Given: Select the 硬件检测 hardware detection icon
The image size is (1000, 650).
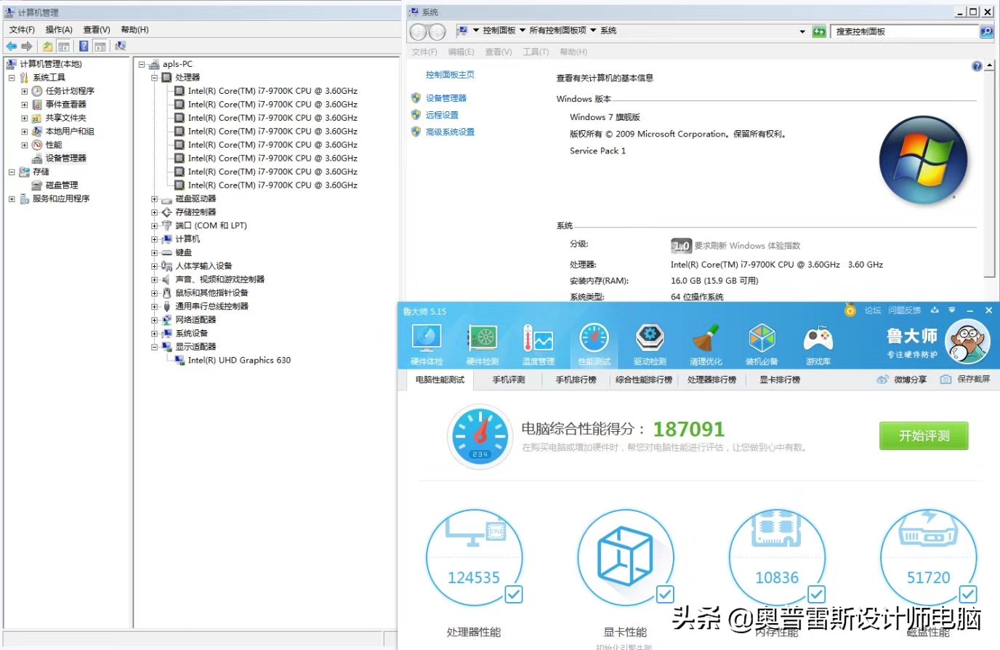Looking at the screenshot, I should point(482,342).
